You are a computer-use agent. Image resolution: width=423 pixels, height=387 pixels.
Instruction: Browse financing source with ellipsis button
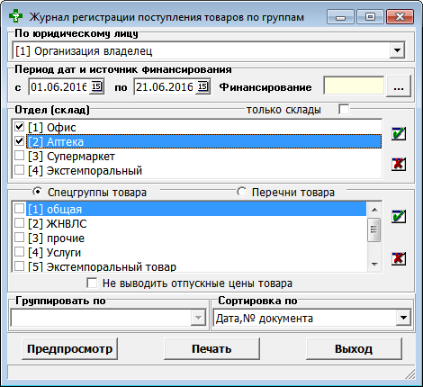click(x=399, y=86)
